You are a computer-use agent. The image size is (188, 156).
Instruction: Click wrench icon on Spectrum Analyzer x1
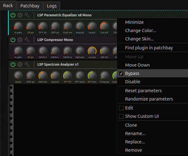[x=27, y=64]
